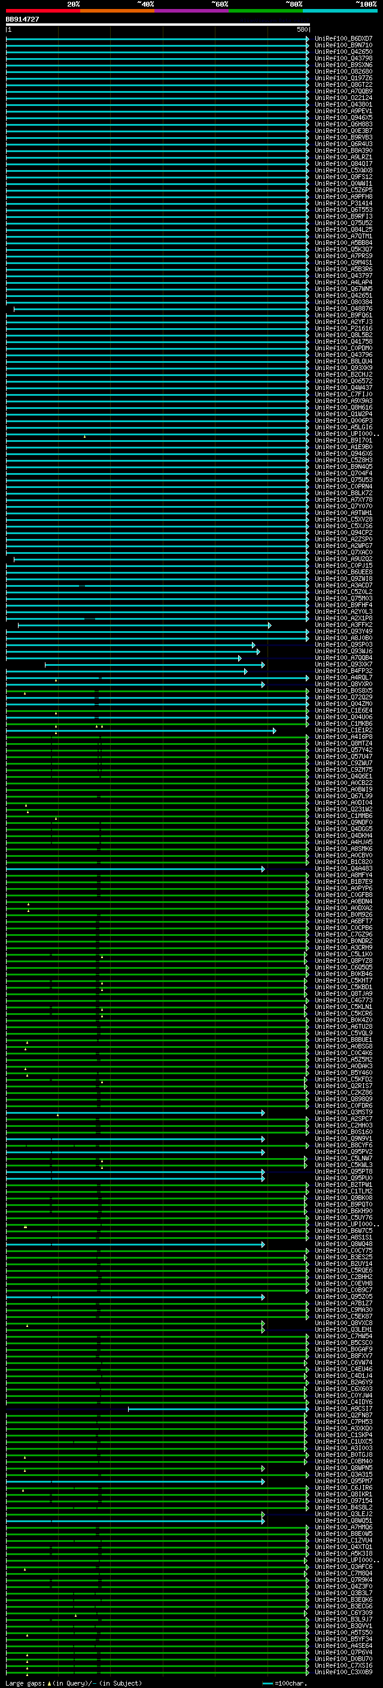Image resolution: width=383 pixels, height=1688 pixels.
Task: Open hit UniRef100_B0S8X5
Action: click(344, 690)
